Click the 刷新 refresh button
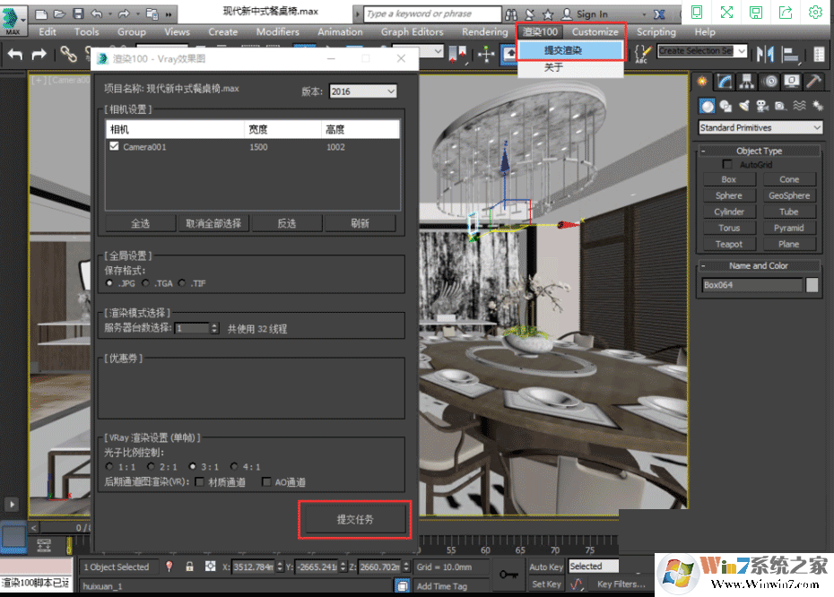The height and width of the screenshot is (597, 834). [x=361, y=223]
